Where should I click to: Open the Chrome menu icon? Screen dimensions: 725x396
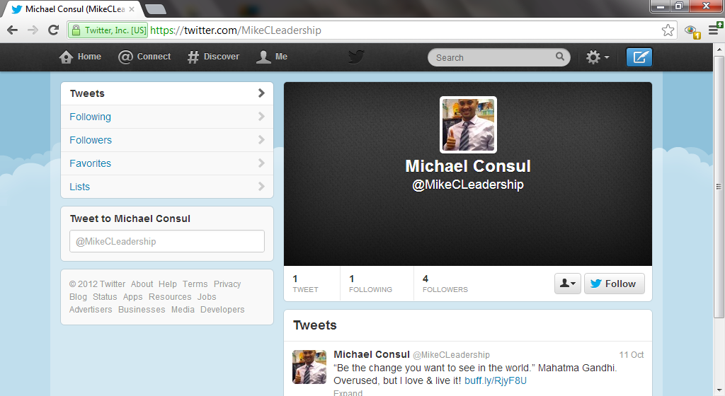click(714, 30)
